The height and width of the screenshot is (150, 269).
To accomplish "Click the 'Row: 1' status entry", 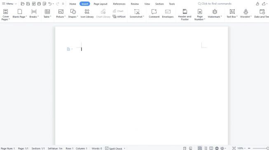I will pos(70,148).
